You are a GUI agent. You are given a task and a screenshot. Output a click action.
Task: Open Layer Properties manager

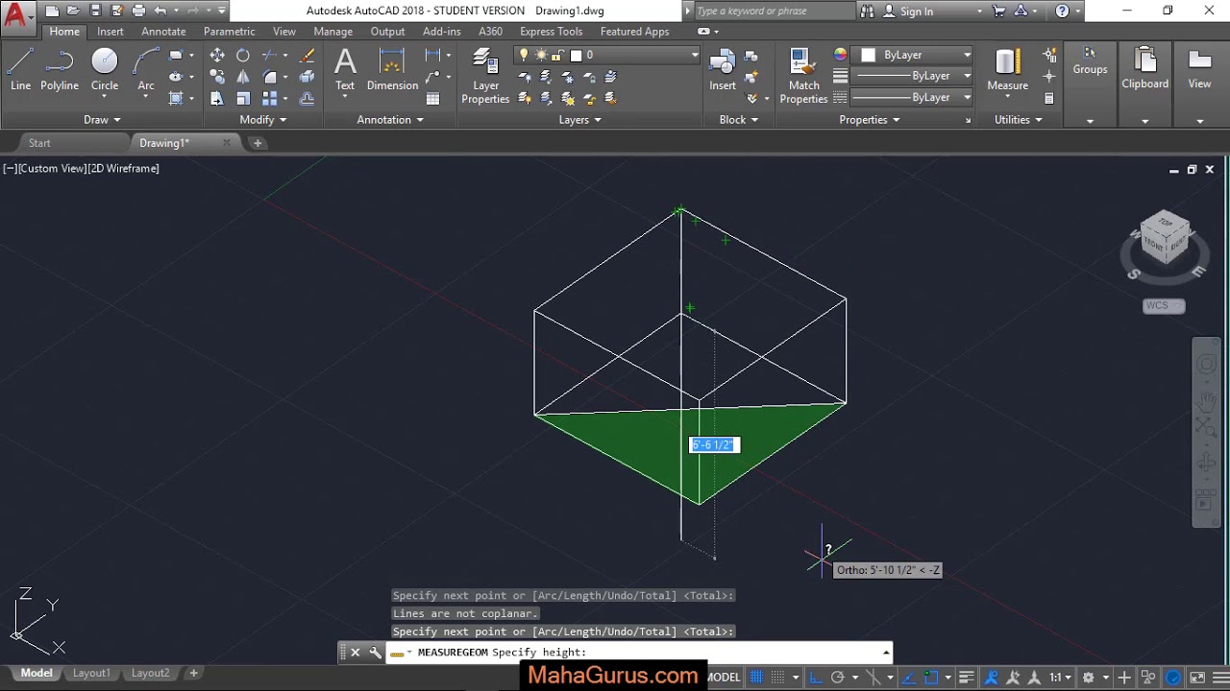(x=485, y=76)
